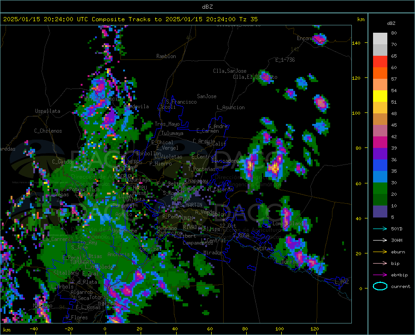Click the 'Clla.SanJose' map label
415x335 pixels.
pos(230,71)
